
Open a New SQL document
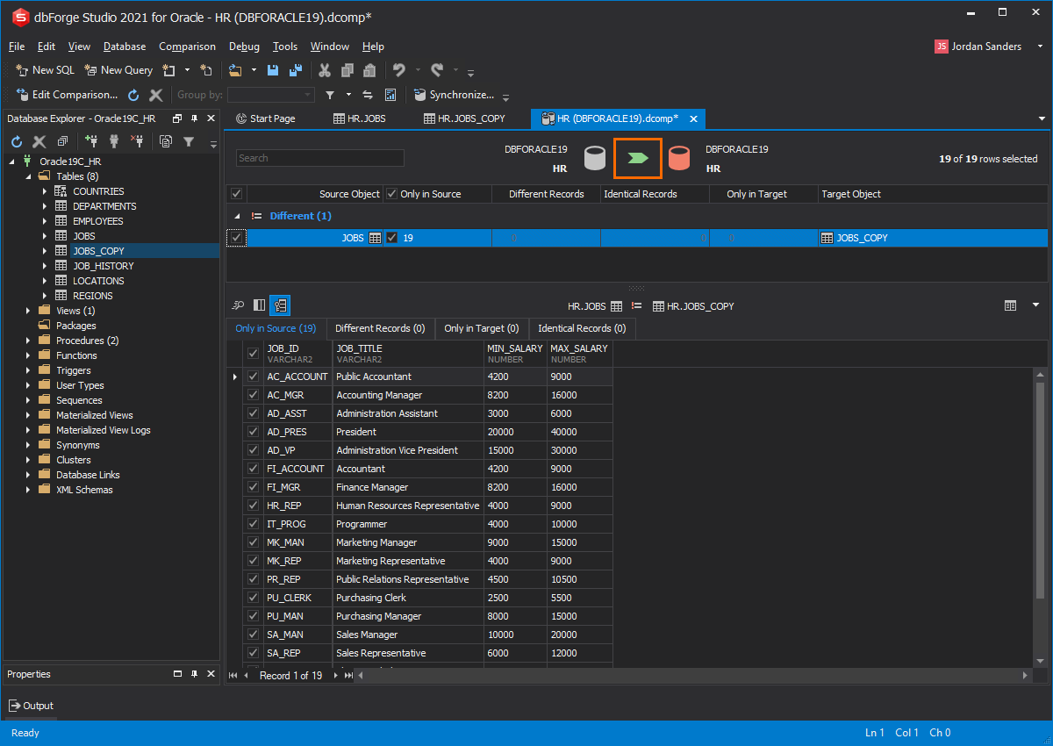(44, 69)
